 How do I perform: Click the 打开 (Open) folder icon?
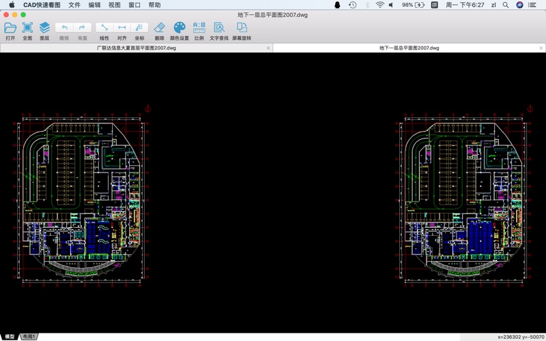point(10,28)
